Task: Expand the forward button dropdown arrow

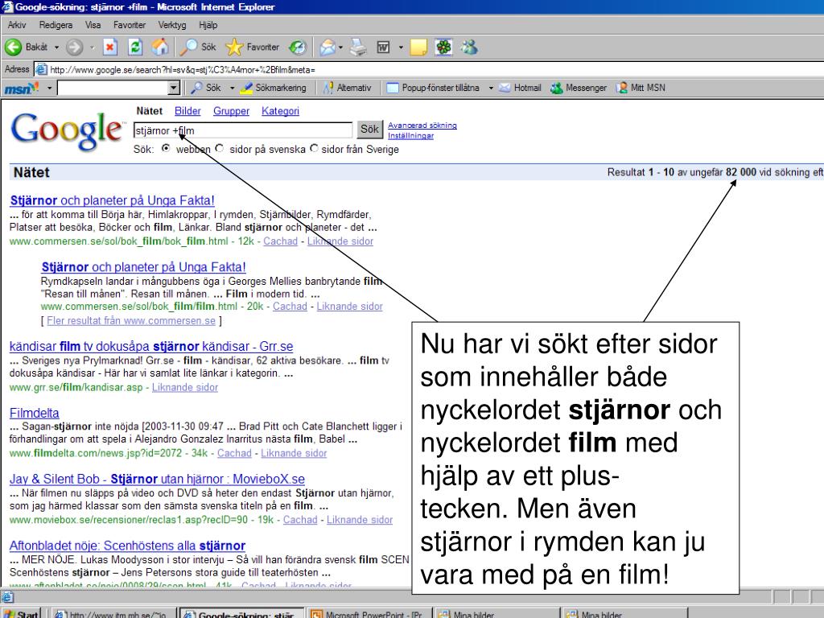Action: pyautogui.click(x=92, y=47)
